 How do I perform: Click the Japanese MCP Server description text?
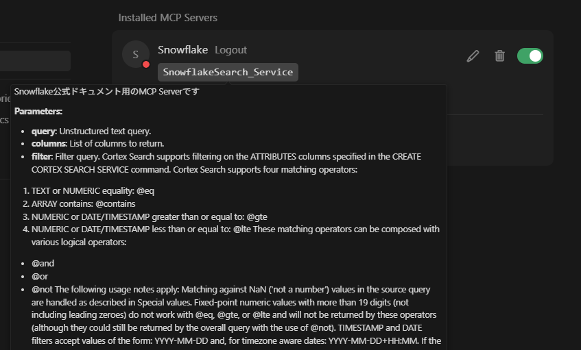[106, 91]
